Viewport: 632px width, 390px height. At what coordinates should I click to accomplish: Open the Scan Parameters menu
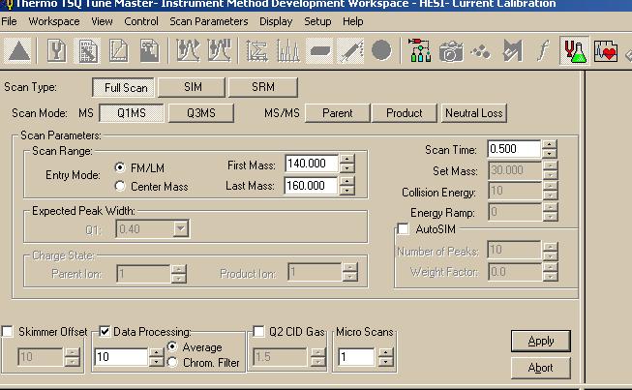[x=209, y=21]
